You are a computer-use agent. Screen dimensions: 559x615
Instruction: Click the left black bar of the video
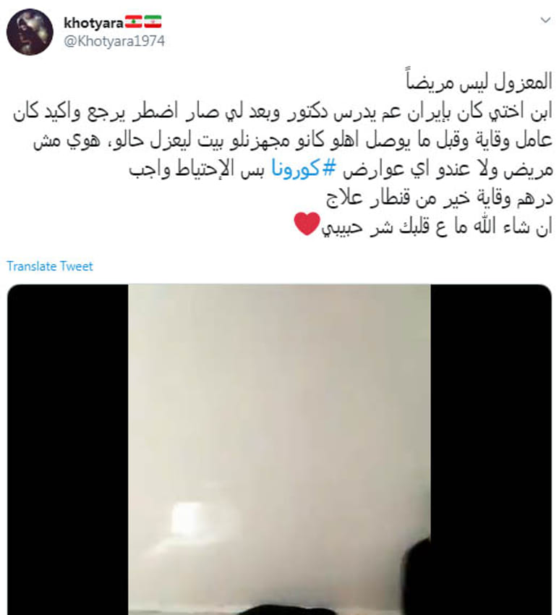[68, 449]
